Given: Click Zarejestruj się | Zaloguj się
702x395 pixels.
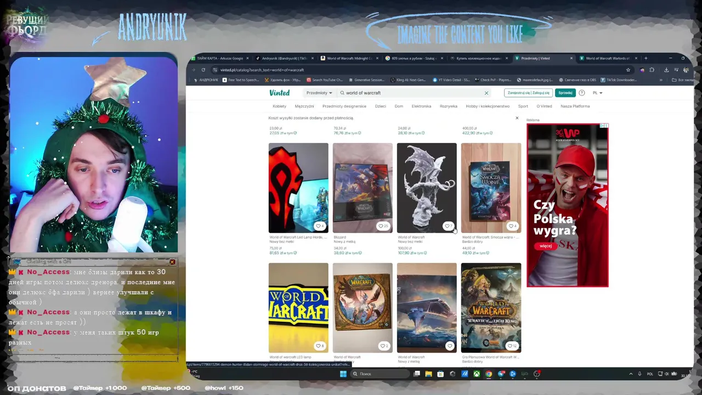Looking at the screenshot, I should (528, 93).
